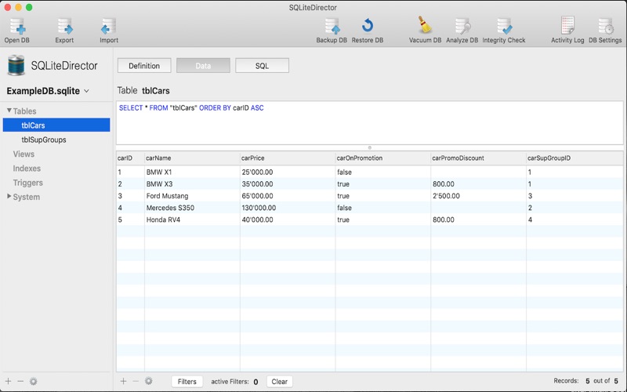This screenshot has height=392, width=627.
Task: Click the price cell 130'000.00
Action: (x=288, y=208)
